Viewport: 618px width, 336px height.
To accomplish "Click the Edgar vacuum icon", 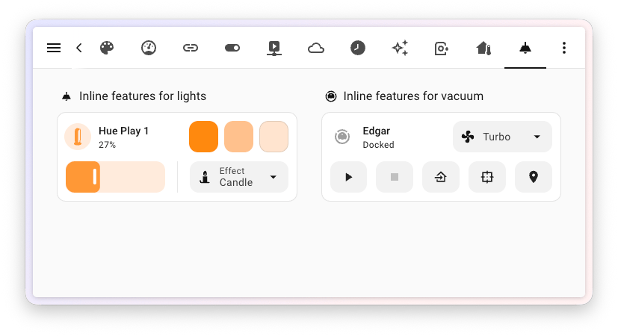I will (x=342, y=137).
